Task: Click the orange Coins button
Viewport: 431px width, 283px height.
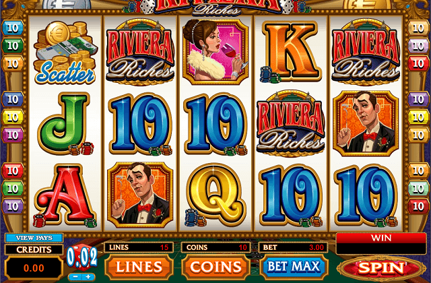Action: [215, 267]
